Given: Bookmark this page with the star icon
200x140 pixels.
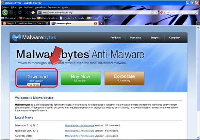Looking at the screenshot, I should click(152, 13).
